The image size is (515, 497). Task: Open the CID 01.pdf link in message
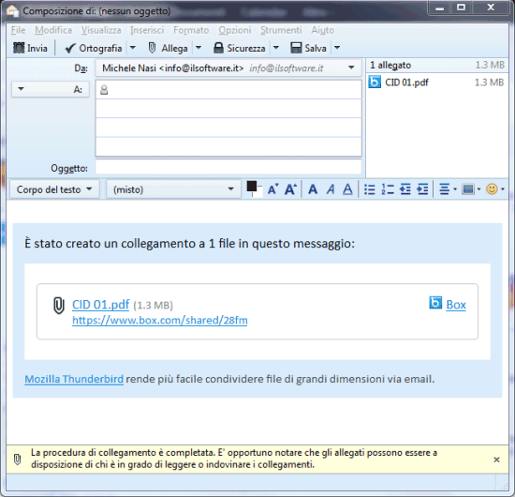[101, 305]
